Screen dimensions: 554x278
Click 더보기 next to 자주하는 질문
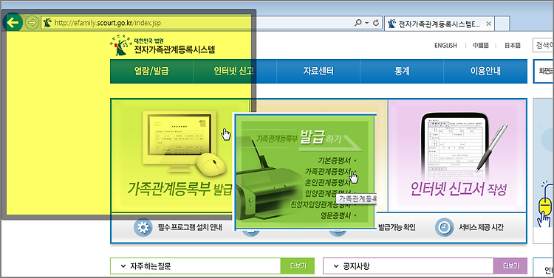[x=298, y=266]
